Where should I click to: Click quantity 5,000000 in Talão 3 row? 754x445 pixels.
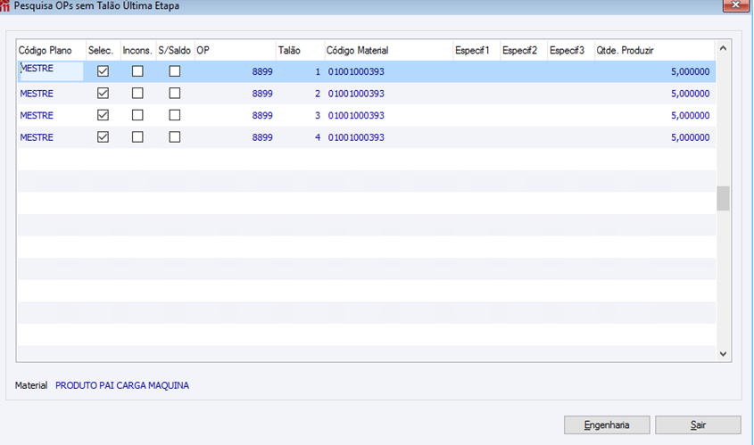point(690,115)
